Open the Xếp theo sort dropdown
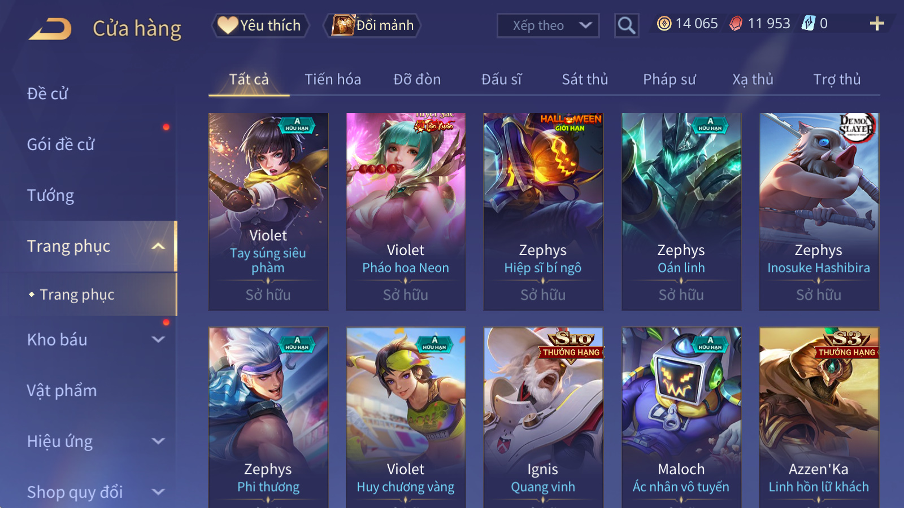 pyautogui.click(x=548, y=25)
